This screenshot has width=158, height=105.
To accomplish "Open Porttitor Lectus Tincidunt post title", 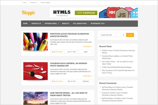I will tap(69, 35).
